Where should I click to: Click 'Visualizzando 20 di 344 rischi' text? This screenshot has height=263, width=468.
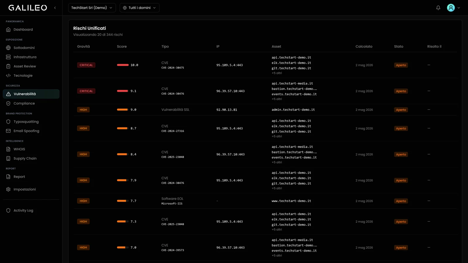[98, 34]
